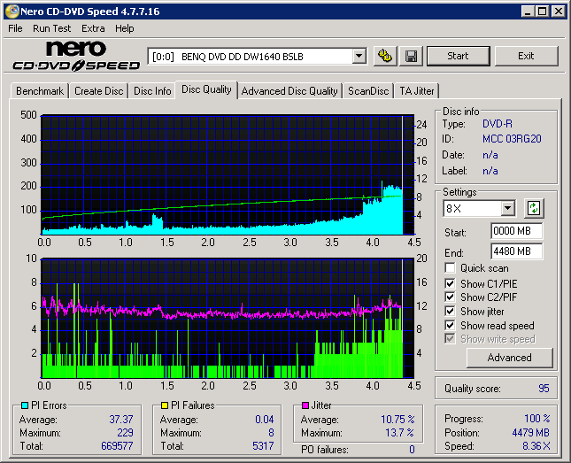
Task: Uncheck Show jitter option
Action: pos(451,312)
